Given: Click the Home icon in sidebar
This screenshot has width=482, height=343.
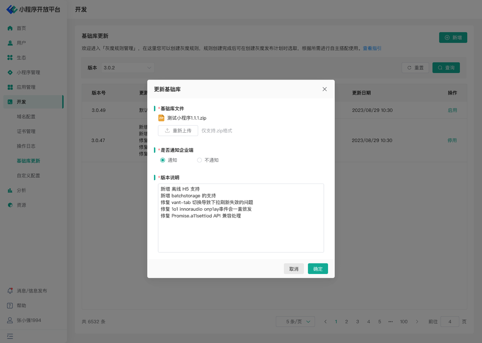Looking at the screenshot, I should click(10, 28).
